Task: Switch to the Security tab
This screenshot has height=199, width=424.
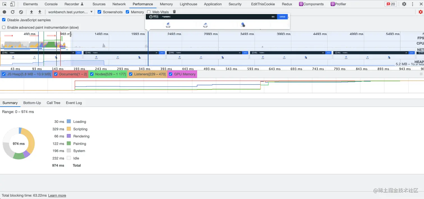Action: (235, 4)
